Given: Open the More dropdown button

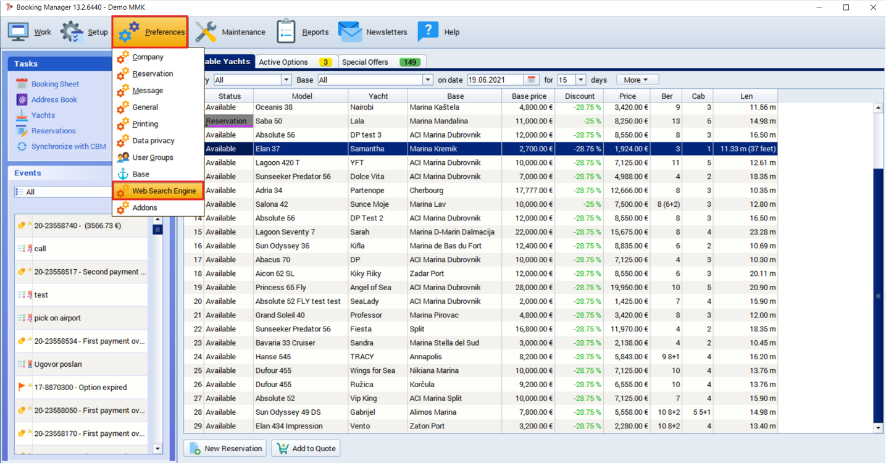Looking at the screenshot, I should pos(637,80).
